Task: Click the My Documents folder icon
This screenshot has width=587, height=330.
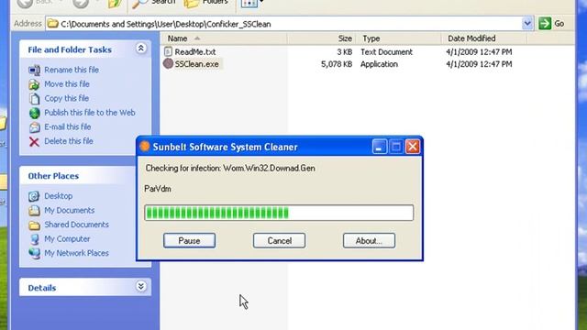Action: pyautogui.click(x=34, y=210)
